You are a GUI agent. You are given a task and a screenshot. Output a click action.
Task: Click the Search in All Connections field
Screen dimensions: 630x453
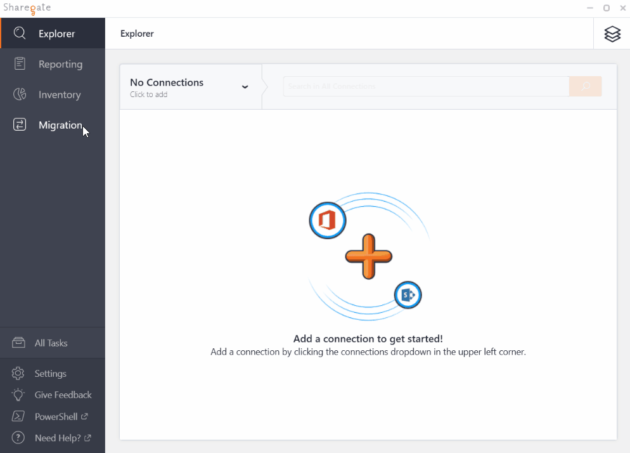click(x=426, y=86)
